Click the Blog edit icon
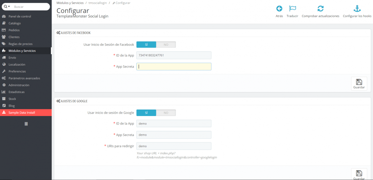 [x=4, y=106]
